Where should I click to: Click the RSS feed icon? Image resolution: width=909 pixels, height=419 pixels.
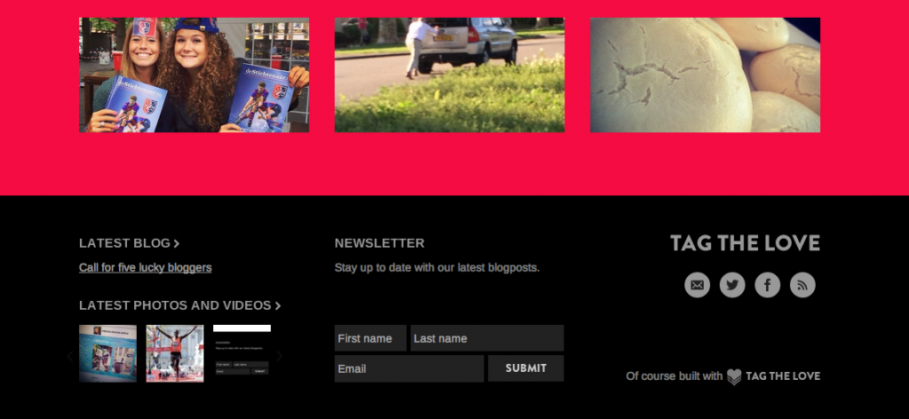coord(802,285)
